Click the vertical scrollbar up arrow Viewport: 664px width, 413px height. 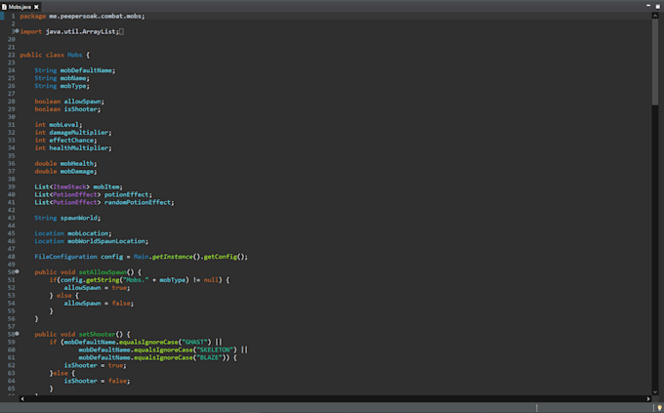(x=655, y=16)
